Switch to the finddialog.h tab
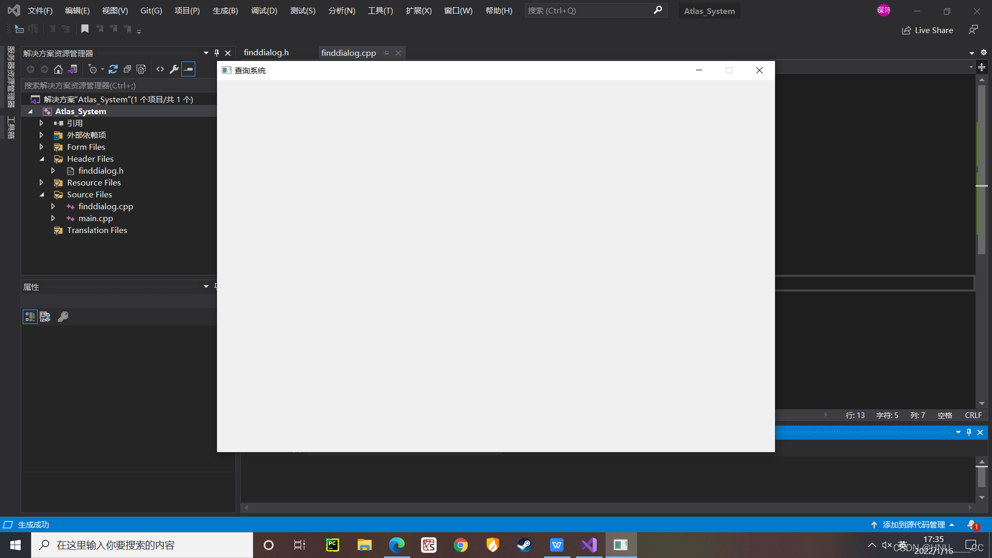 pyautogui.click(x=266, y=53)
